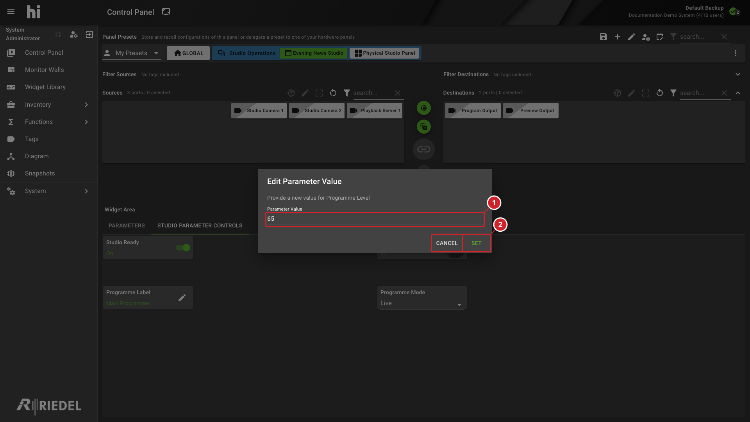The height and width of the screenshot is (422, 750).
Task: Click the green snapshot chip icon between panels
Action: pos(424,108)
